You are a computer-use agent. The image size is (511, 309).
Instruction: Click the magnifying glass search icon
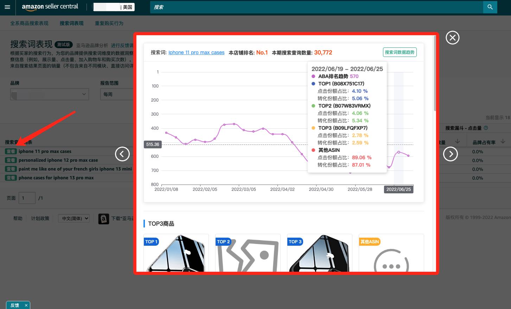(x=490, y=7)
